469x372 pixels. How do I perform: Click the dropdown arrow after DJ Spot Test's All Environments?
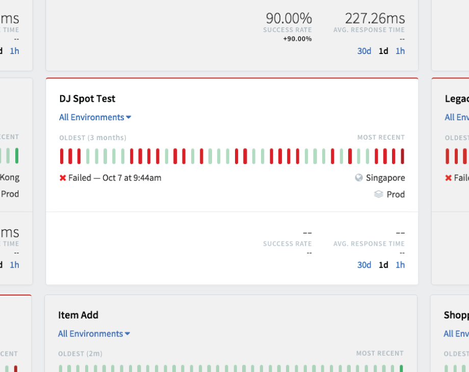129,117
